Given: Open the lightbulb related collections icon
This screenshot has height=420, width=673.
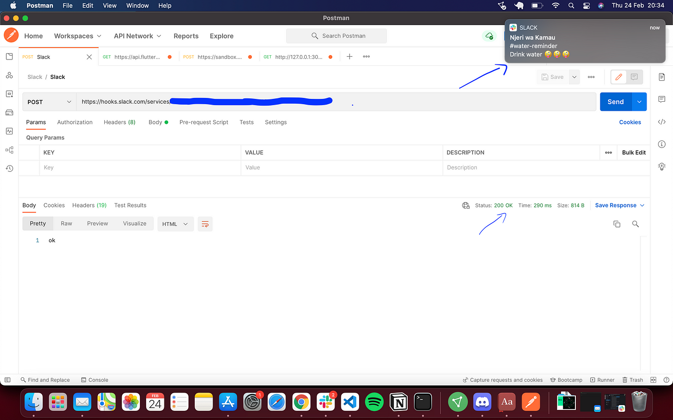Looking at the screenshot, I should tap(662, 166).
